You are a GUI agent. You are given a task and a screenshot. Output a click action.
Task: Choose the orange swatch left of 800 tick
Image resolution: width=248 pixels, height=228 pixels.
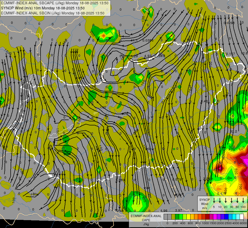click(196, 217)
